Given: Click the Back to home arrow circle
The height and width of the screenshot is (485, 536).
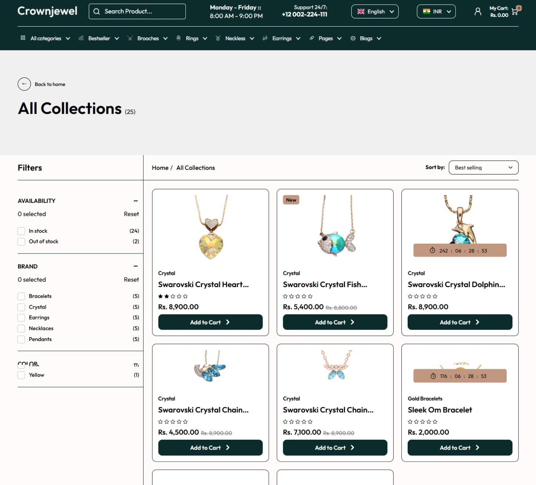Looking at the screenshot, I should click(24, 84).
